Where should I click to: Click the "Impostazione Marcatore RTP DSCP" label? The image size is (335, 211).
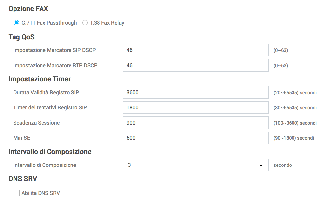pyautogui.click(x=55, y=65)
